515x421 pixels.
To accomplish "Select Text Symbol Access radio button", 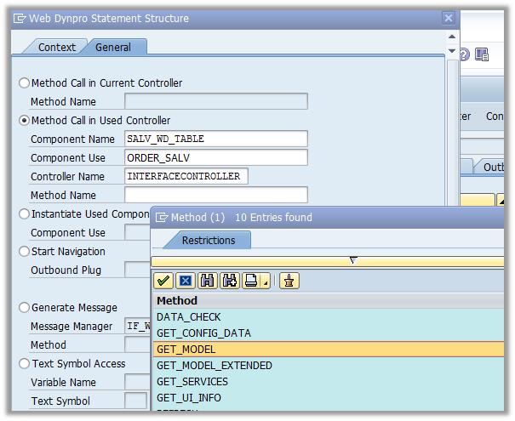I will [24, 363].
